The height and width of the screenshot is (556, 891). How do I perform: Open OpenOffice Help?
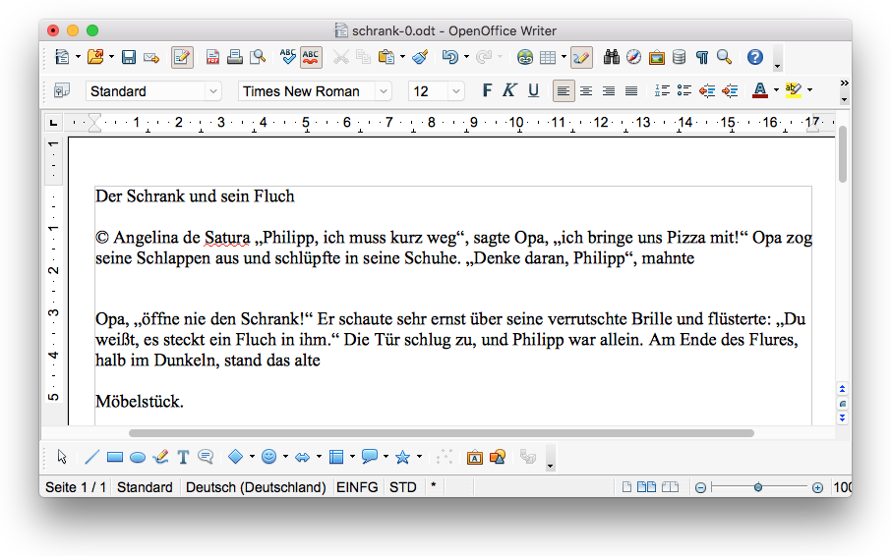[x=755, y=57]
